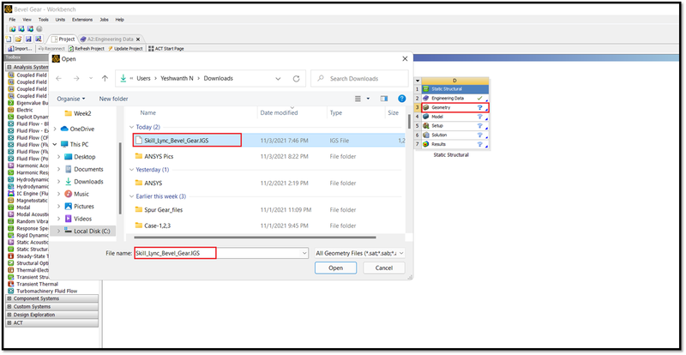The image size is (686, 355).
Task: Select the Magnetostatic system in Toolbox
Action: (33, 201)
